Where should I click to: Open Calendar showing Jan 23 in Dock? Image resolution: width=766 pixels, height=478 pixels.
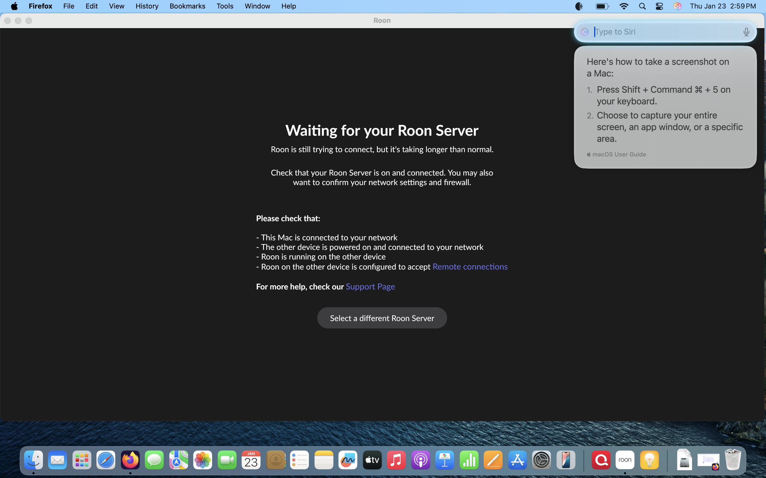(251, 460)
